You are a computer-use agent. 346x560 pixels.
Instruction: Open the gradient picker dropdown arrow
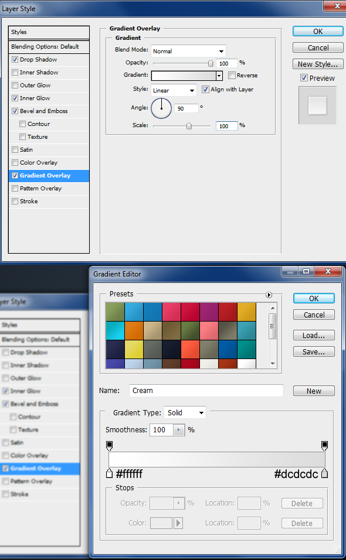(x=219, y=76)
